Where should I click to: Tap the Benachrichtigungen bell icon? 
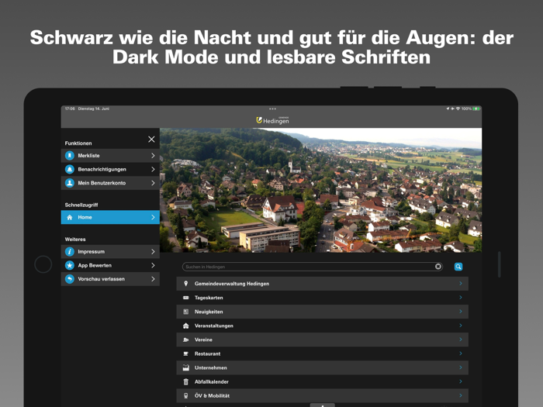point(70,169)
